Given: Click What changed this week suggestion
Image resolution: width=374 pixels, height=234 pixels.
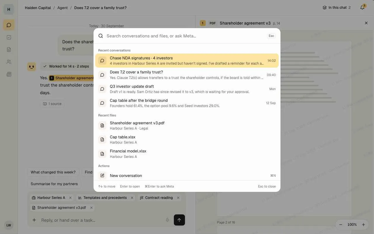Looking at the screenshot, I should point(53,172).
